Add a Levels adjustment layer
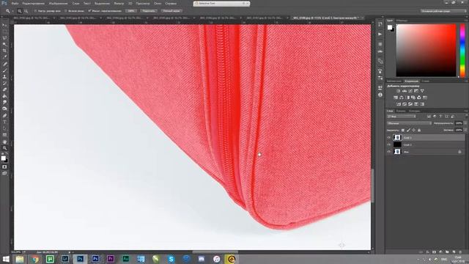The height and width of the screenshot is (264, 469). coord(405,91)
